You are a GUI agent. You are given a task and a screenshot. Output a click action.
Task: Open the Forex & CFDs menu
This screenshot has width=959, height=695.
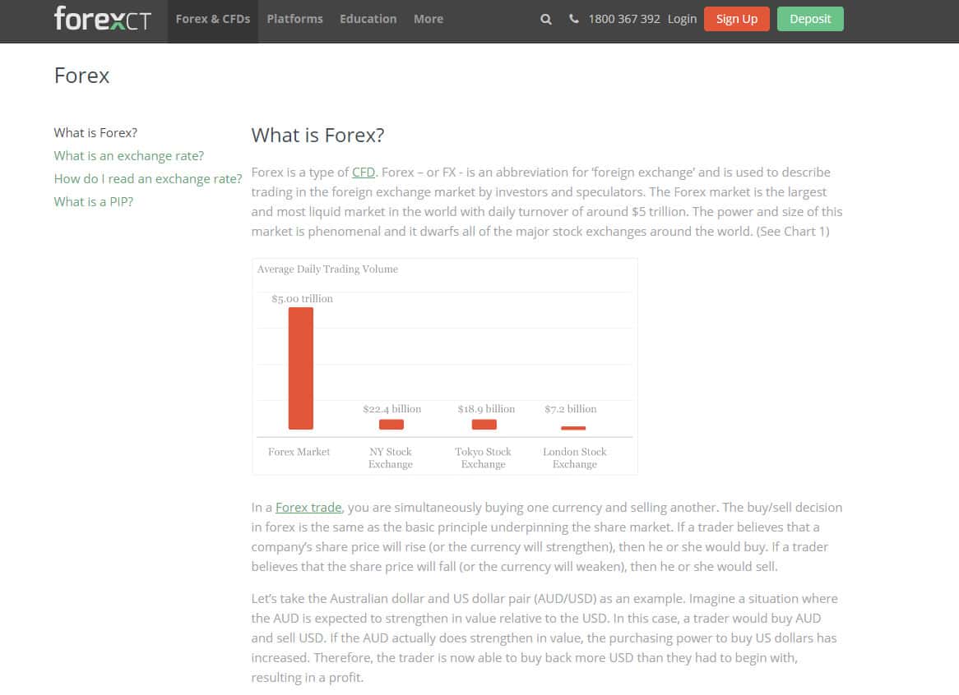212,19
